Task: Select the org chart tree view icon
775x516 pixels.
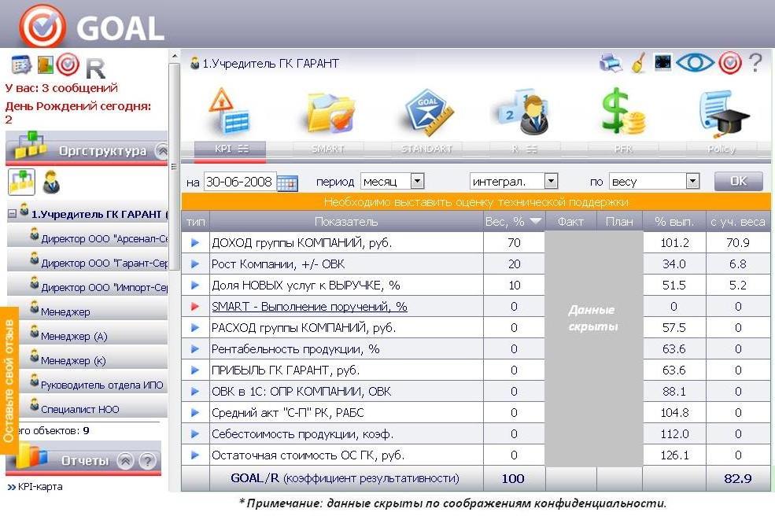Action: pos(21,182)
